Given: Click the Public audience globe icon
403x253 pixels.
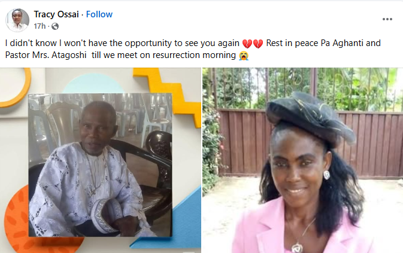Looking at the screenshot, I should pos(55,26).
